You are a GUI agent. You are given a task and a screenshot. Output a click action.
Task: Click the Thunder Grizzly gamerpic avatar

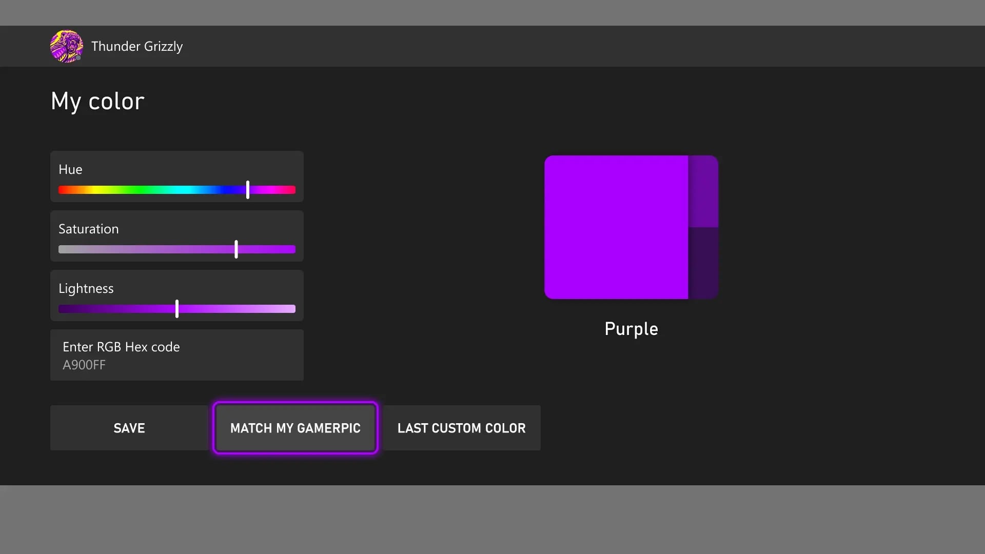(x=67, y=46)
